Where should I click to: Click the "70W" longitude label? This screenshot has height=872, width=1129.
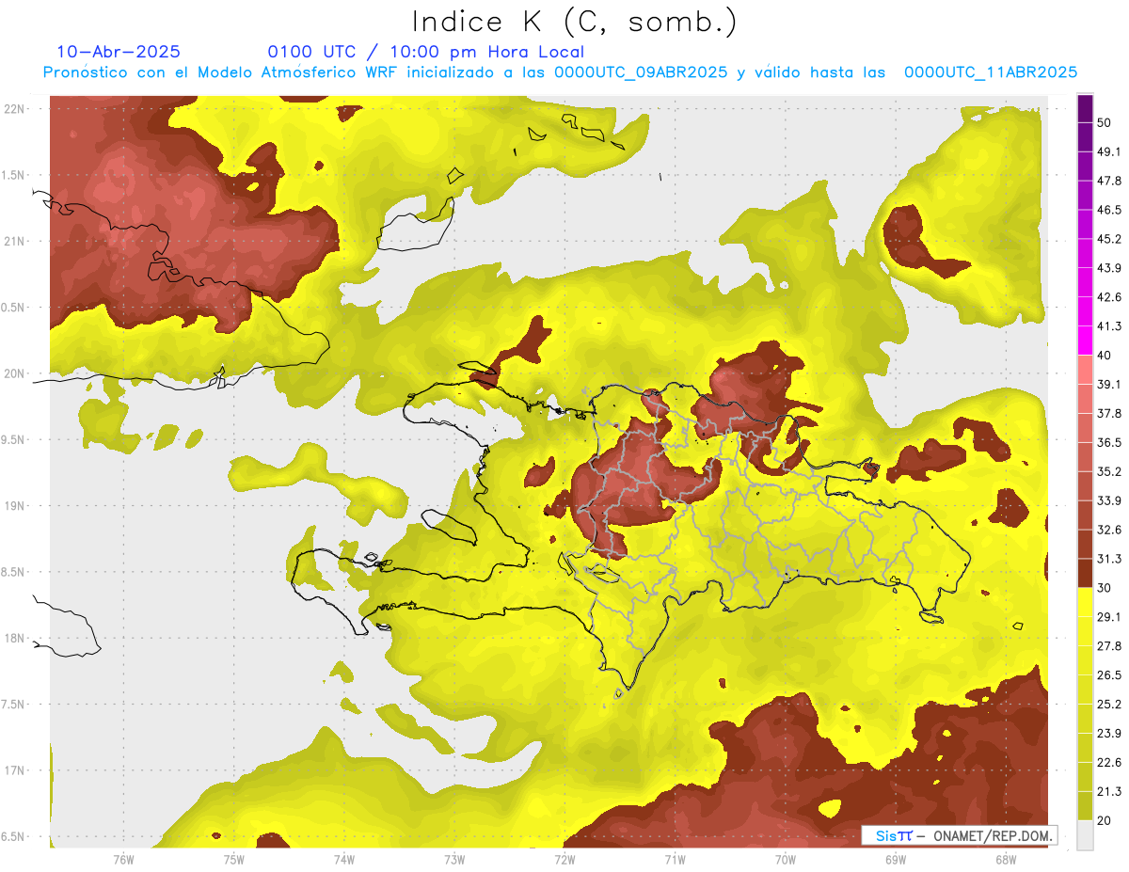[x=786, y=859]
